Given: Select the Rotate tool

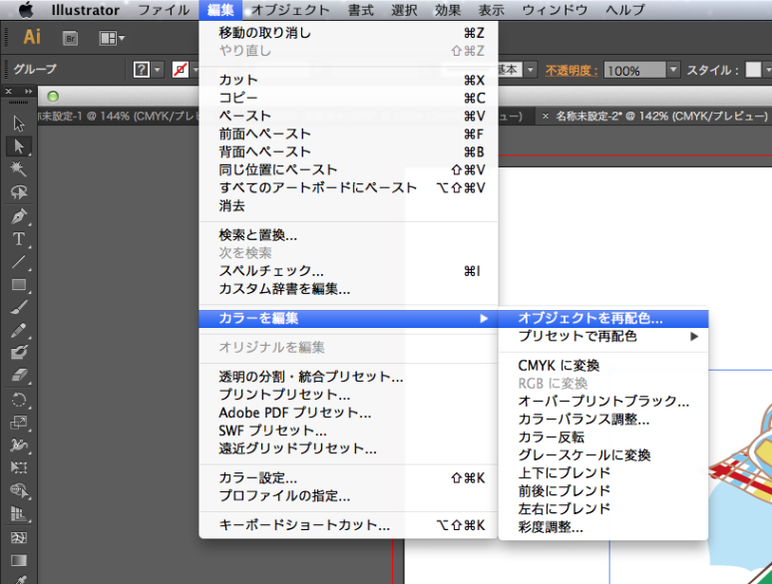Looking at the screenshot, I should click(x=19, y=400).
